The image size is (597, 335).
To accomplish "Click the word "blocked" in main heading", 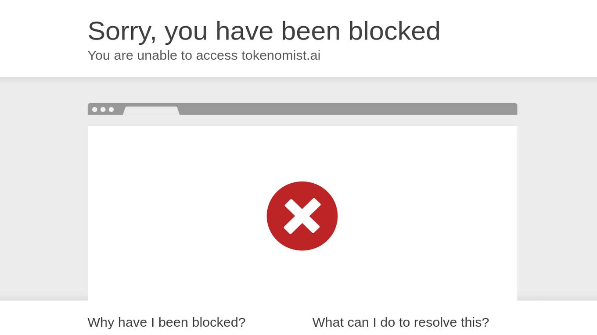I will tap(394, 31).
